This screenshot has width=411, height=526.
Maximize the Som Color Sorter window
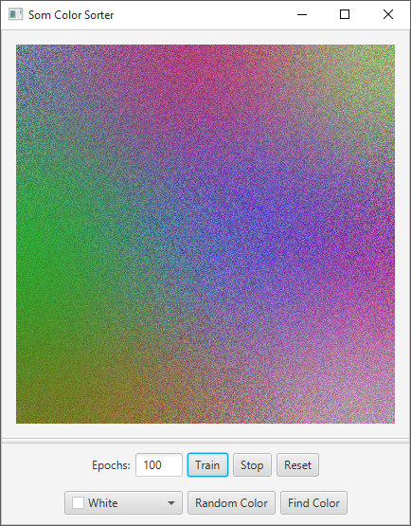pos(345,14)
